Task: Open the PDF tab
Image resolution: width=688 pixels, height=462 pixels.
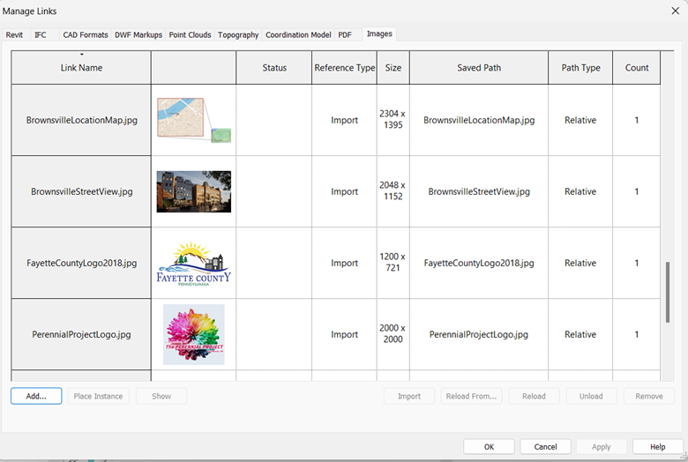Action: pyautogui.click(x=345, y=34)
